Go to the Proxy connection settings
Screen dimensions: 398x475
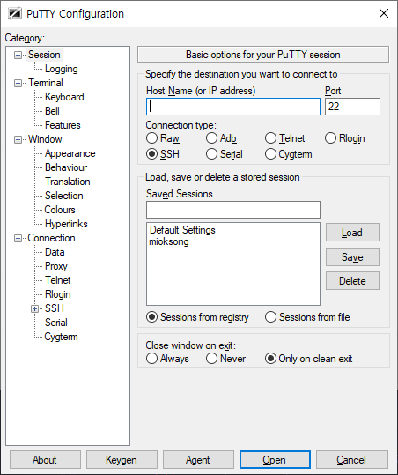pyautogui.click(x=56, y=266)
